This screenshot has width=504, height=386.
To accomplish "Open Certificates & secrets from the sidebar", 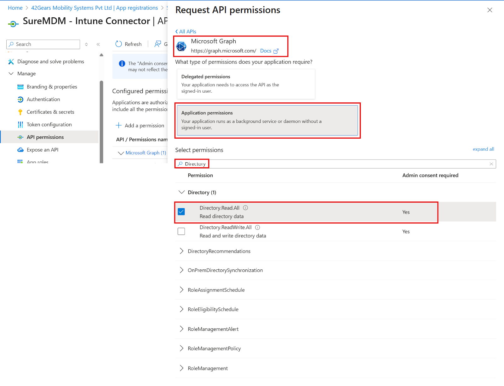I will tap(50, 112).
